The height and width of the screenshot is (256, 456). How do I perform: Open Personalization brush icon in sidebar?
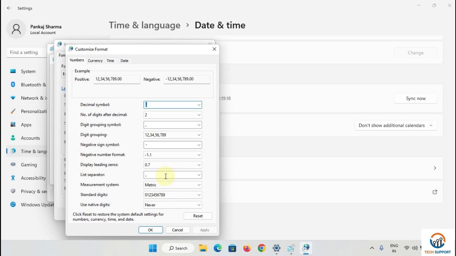point(13,111)
